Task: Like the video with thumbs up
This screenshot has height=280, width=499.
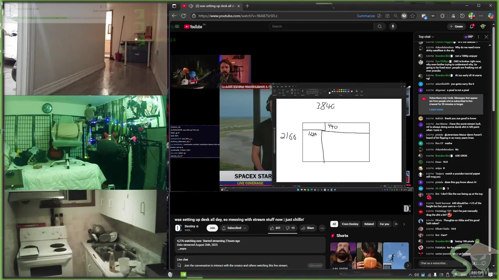Action: pyautogui.click(x=275, y=228)
